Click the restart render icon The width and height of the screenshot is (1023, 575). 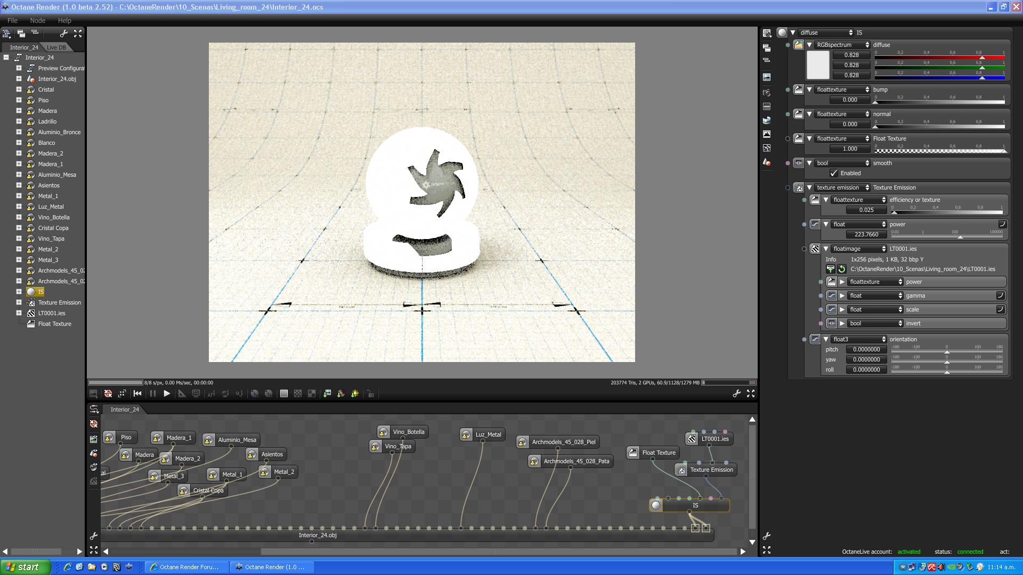(x=137, y=393)
